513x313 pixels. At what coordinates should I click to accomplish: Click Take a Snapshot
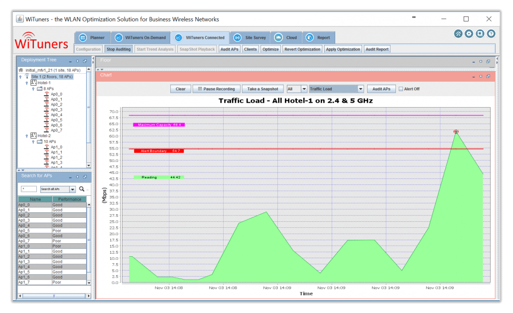click(x=262, y=89)
